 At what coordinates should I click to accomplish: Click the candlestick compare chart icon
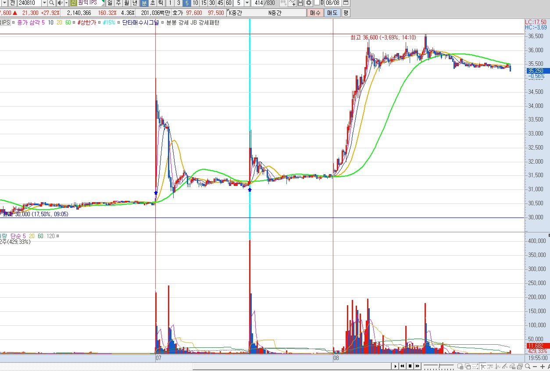click(284, 3)
